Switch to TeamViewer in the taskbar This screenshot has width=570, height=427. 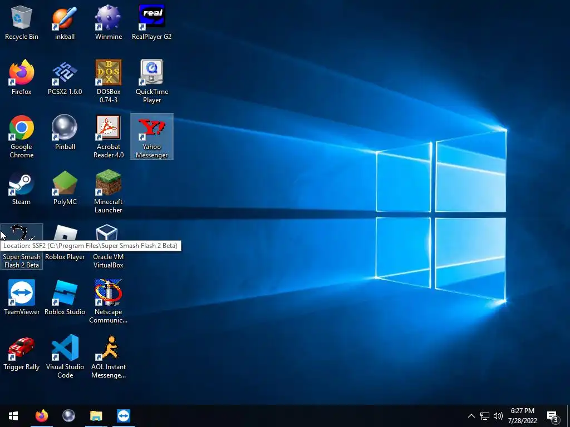(124, 416)
